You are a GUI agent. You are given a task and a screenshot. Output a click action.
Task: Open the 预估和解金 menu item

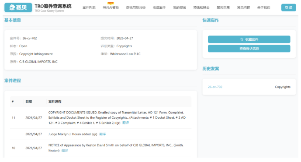coord(201,7)
